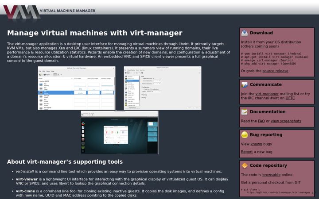The width and height of the screenshot is (319, 199).
Task: Click the pkg_add virt-manager (OpenBSD) line
Action: point(268,64)
